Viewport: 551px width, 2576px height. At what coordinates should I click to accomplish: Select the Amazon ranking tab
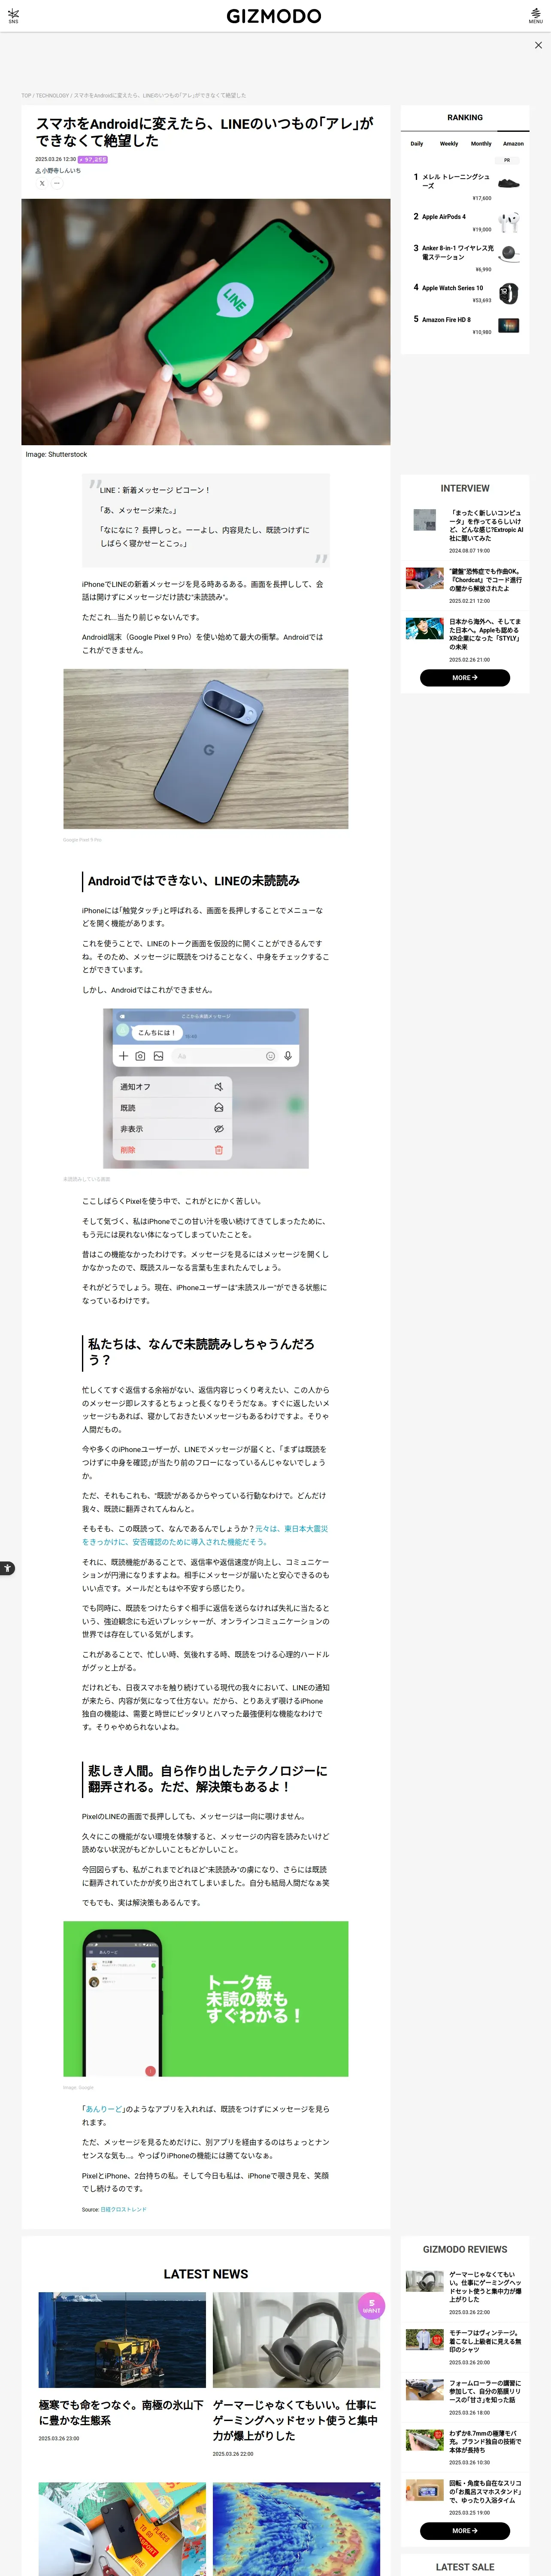pyautogui.click(x=513, y=144)
